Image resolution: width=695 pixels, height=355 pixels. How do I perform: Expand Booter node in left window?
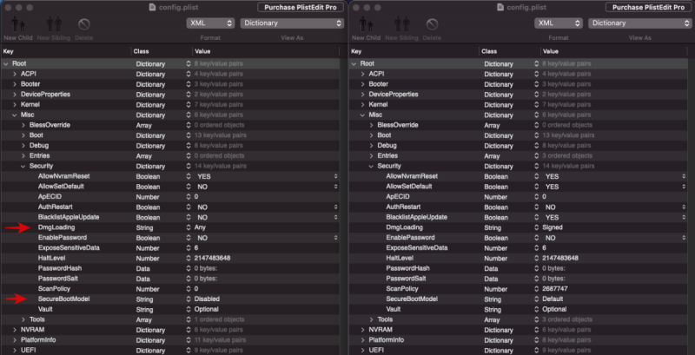pos(14,84)
